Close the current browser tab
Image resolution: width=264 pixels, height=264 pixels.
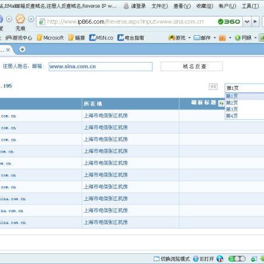pos(8,50)
